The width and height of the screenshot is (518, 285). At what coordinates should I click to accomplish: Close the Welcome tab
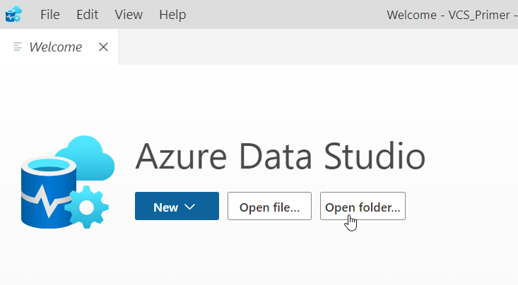click(103, 47)
